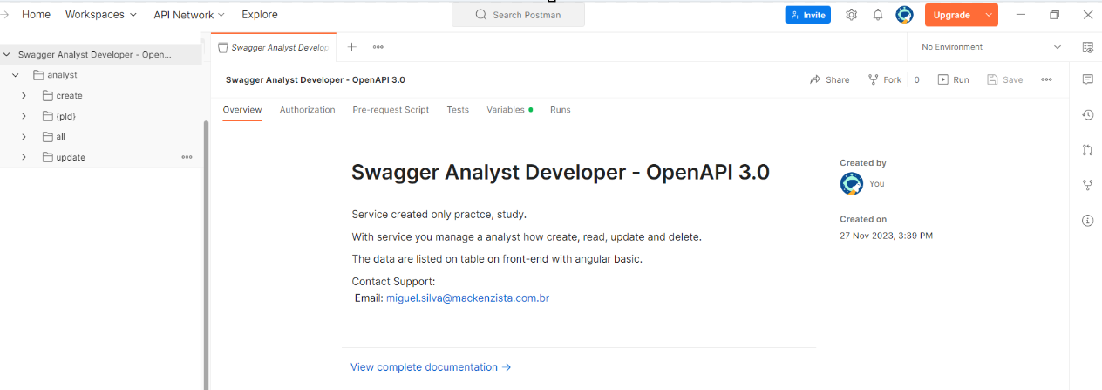Open the documentation panel icon in right sidebar
1102x390 pixels.
click(1087, 79)
